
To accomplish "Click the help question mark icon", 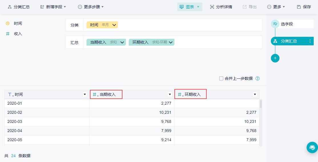I will (257, 78).
